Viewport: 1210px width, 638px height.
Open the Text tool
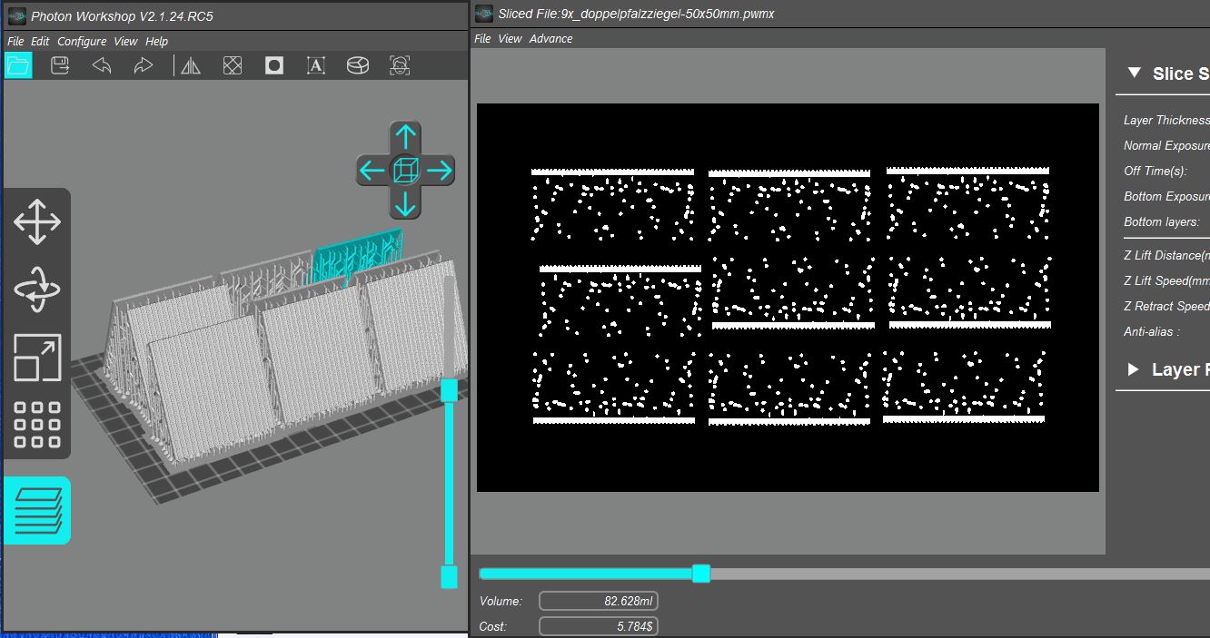click(x=316, y=65)
